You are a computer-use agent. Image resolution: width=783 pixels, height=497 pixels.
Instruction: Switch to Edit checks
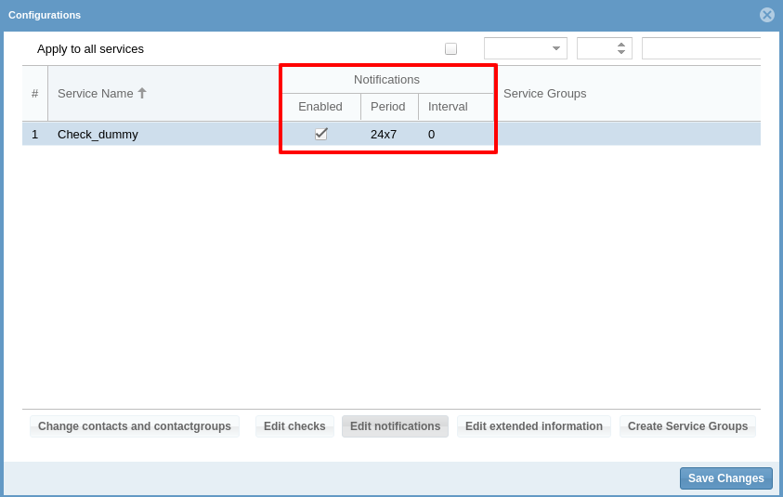click(294, 426)
